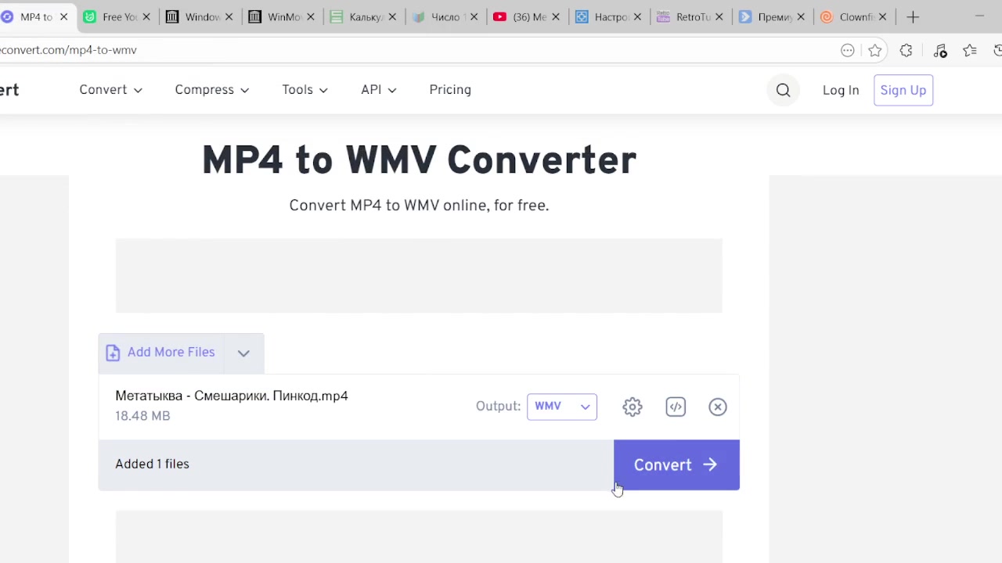Viewport: 1002px width, 563px height.
Task: Expand the WMV output format dropdown
Action: tap(562, 407)
